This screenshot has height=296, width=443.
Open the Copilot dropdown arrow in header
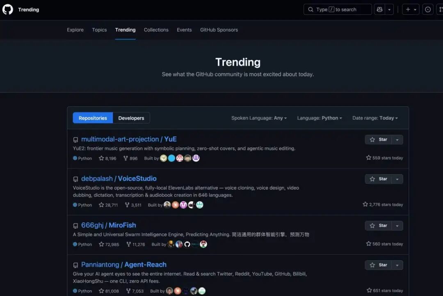389,9
